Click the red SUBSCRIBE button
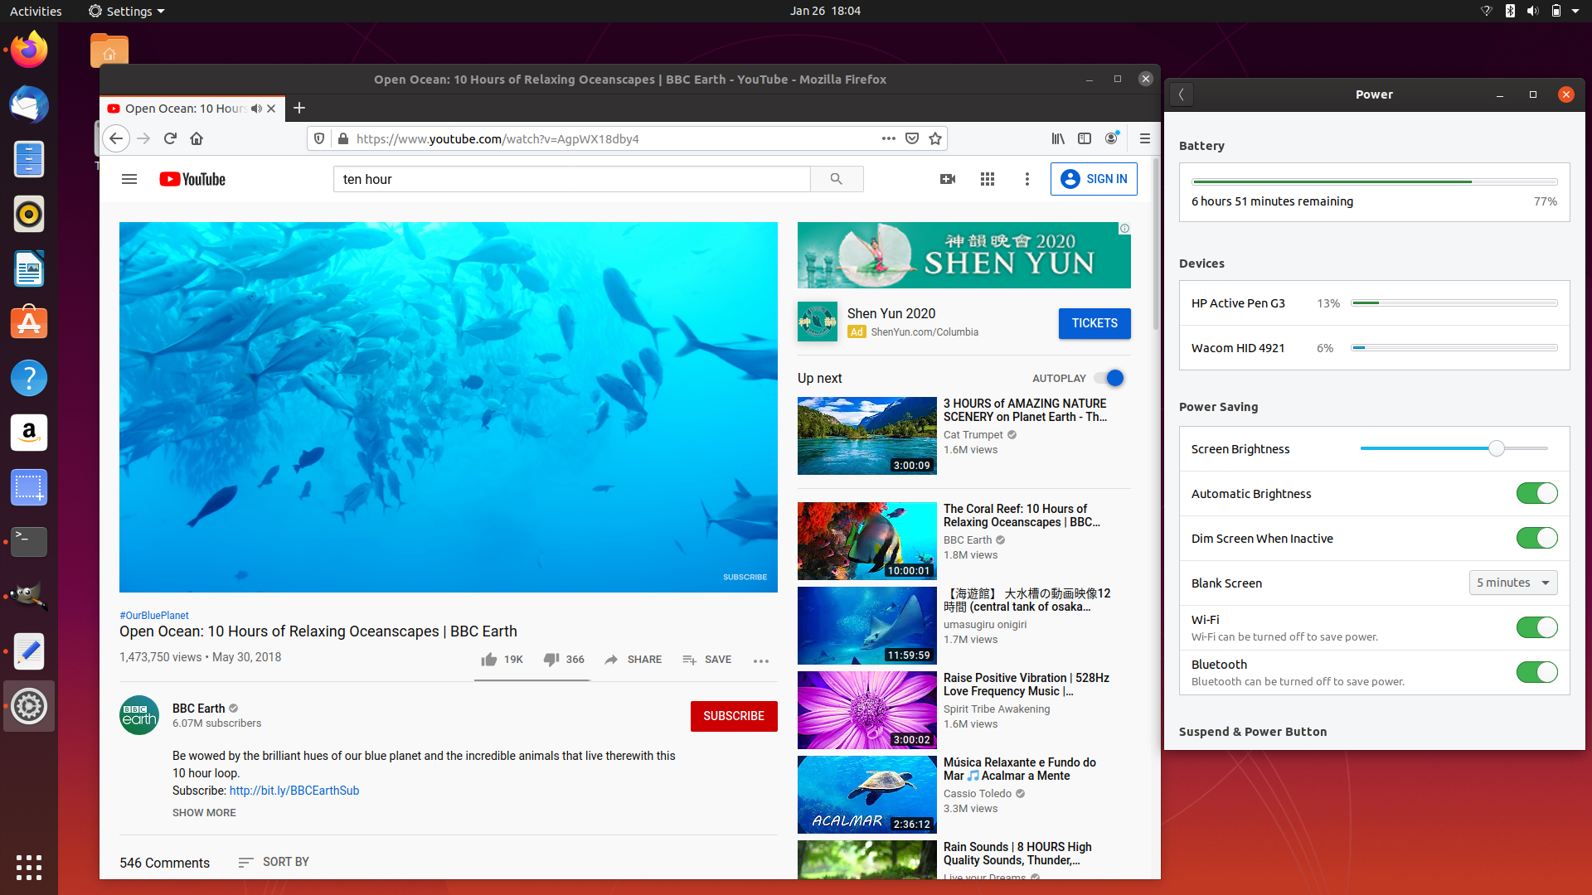Screen dimensions: 1592x895 [x=733, y=716]
